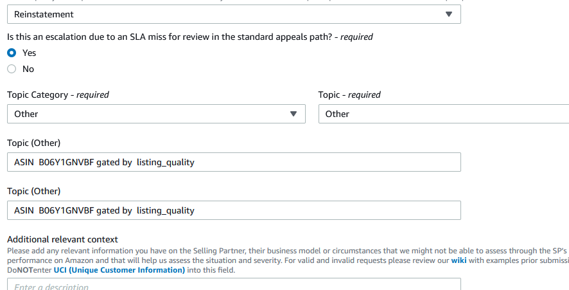
Task: Open the dropdown showing Reinstatement text
Action: pyautogui.click(x=234, y=14)
